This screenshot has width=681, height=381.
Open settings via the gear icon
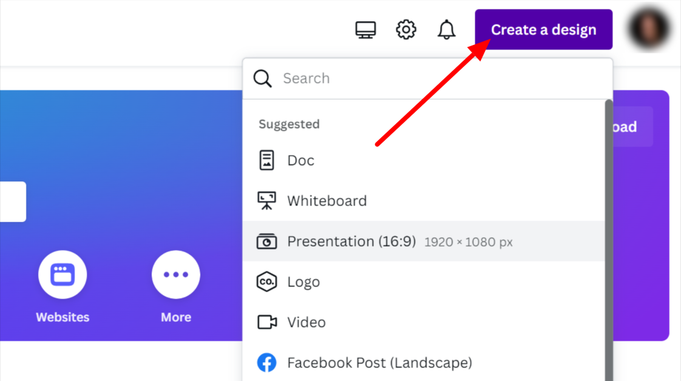405,30
